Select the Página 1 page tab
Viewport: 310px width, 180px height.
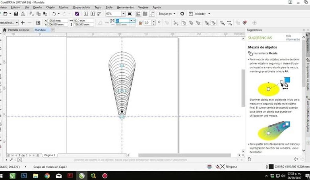click(49, 155)
